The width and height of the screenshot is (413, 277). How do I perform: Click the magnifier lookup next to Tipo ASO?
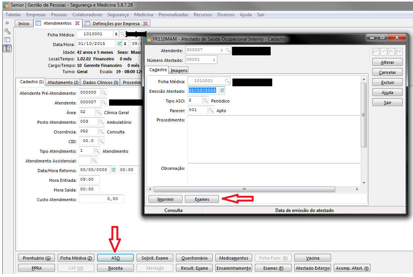[205, 101]
